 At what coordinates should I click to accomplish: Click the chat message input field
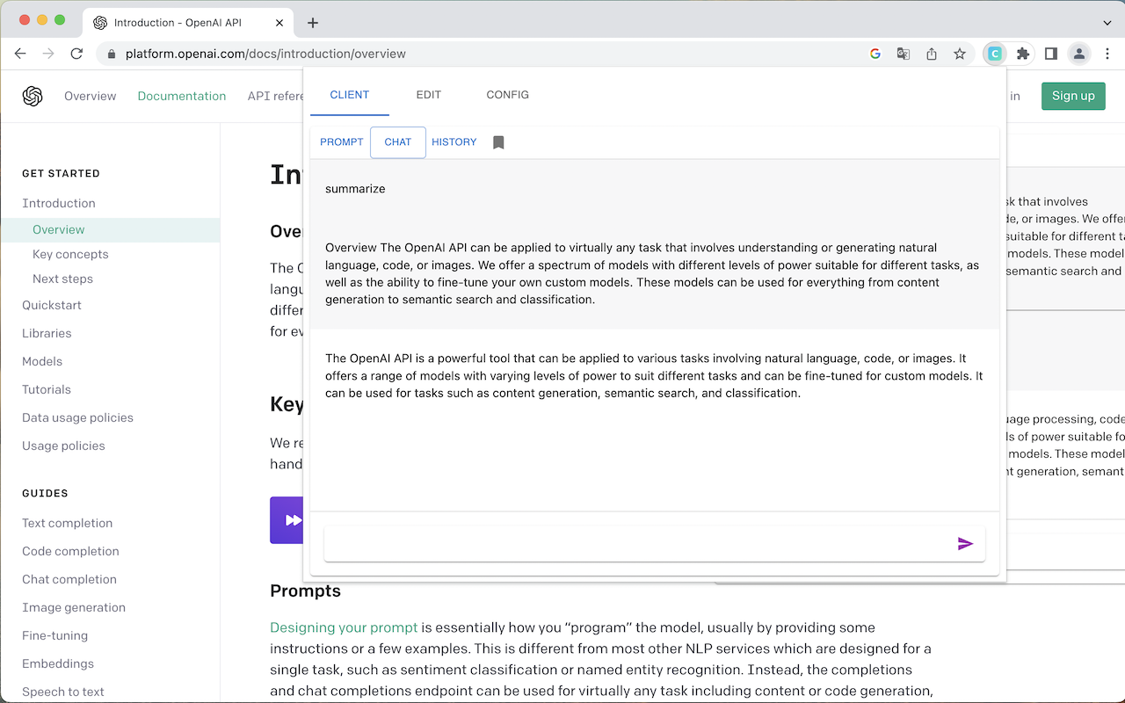(637, 544)
